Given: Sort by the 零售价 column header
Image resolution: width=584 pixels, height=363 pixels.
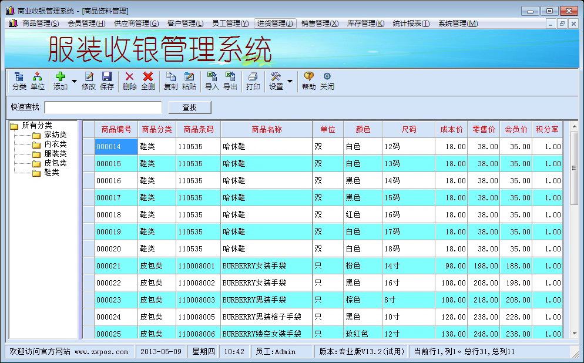Looking at the screenshot, I should (x=484, y=129).
